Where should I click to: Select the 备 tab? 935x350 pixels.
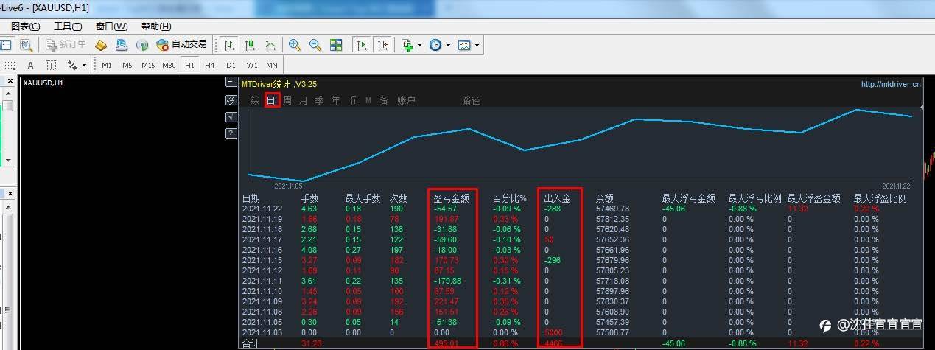click(384, 100)
